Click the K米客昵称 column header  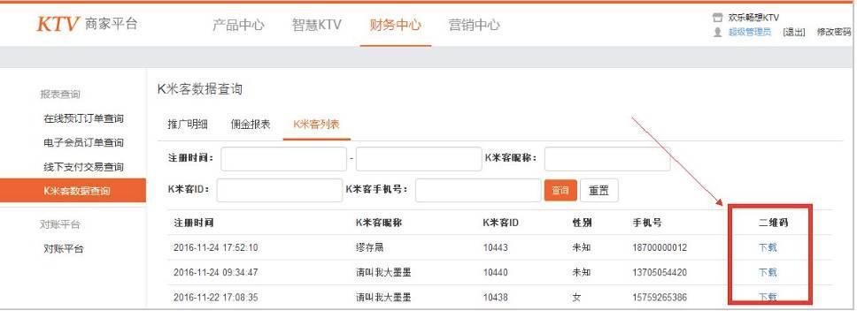click(x=379, y=223)
